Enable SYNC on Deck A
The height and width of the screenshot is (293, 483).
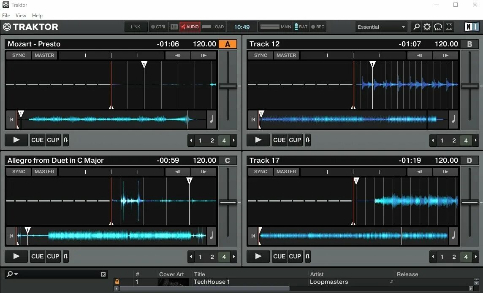pyautogui.click(x=19, y=55)
